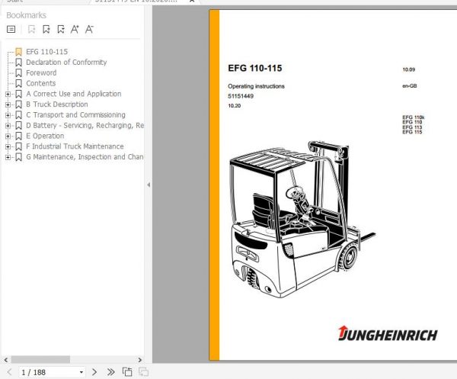Click the bookmarks horizontal scrollbar thumb
Image resolution: width=457 pixels, height=379 pixels.
click(x=40, y=360)
